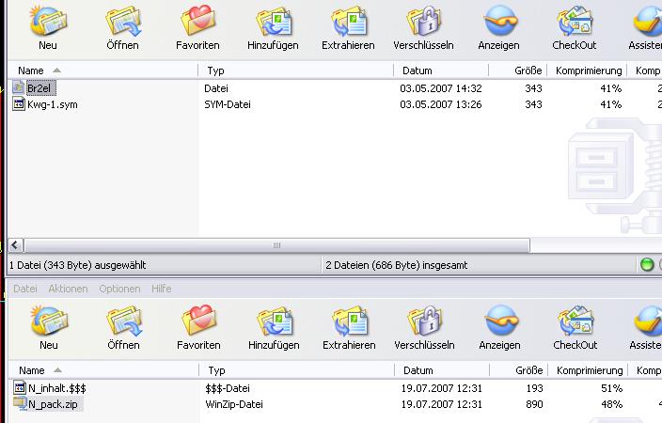
Task: Click status text '1 Datei (343 Byte) ausgewählt'
Action: (78, 265)
